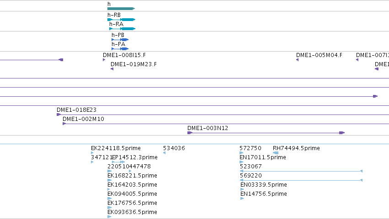Click the 569220 EST span line
Image resolution: width=389 pixels, height=219 pixels.
(x=301, y=180)
